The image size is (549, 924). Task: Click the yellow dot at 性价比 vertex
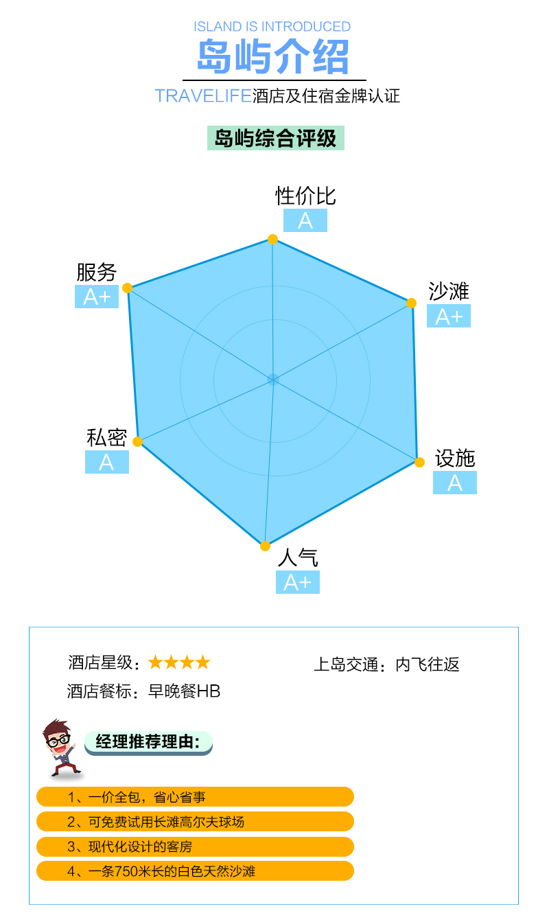(272, 239)
